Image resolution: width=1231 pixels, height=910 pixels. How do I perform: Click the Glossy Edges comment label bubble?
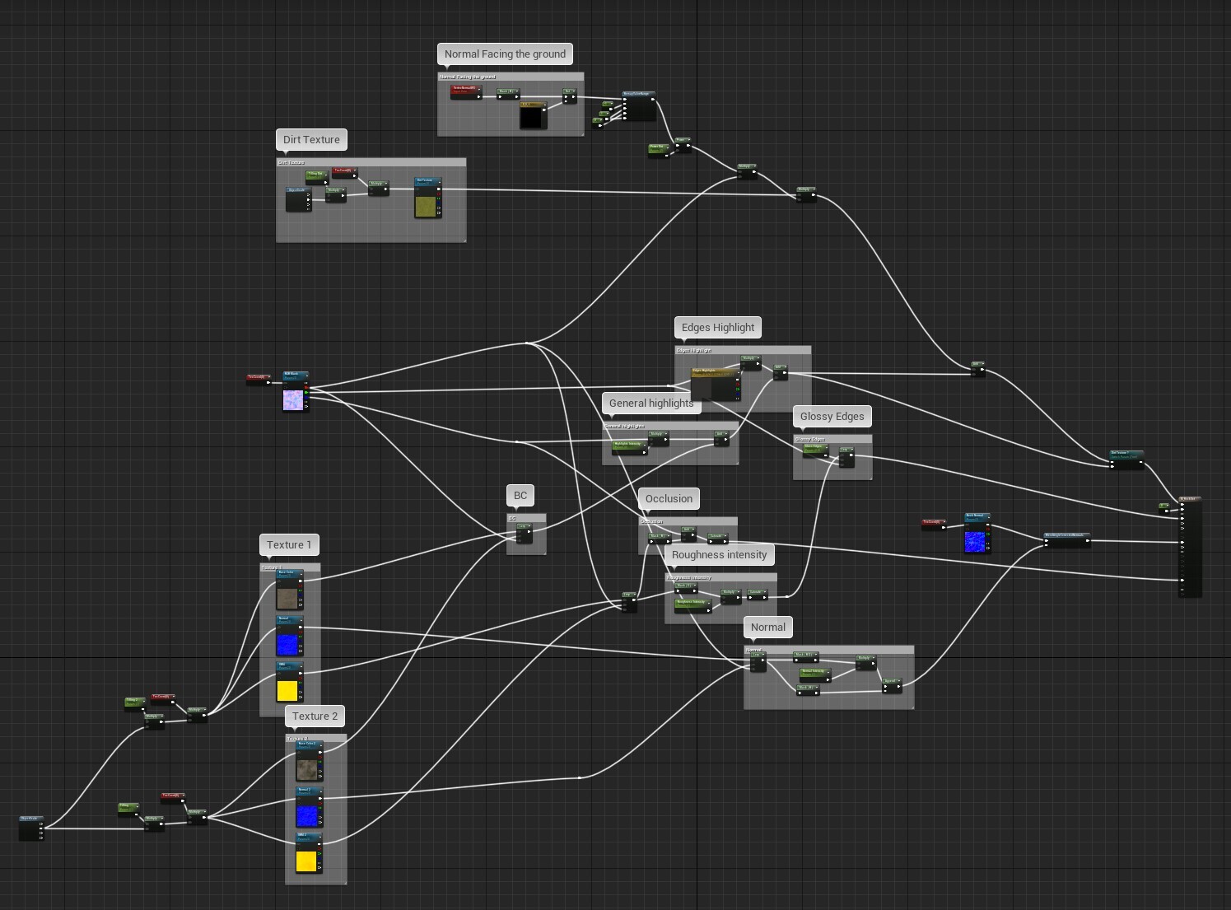click(832, 417)
